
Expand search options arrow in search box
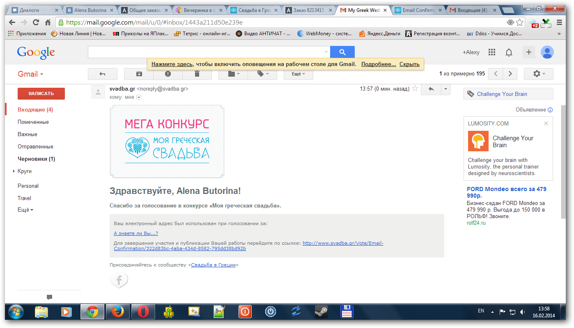click(x=326, y=52)
